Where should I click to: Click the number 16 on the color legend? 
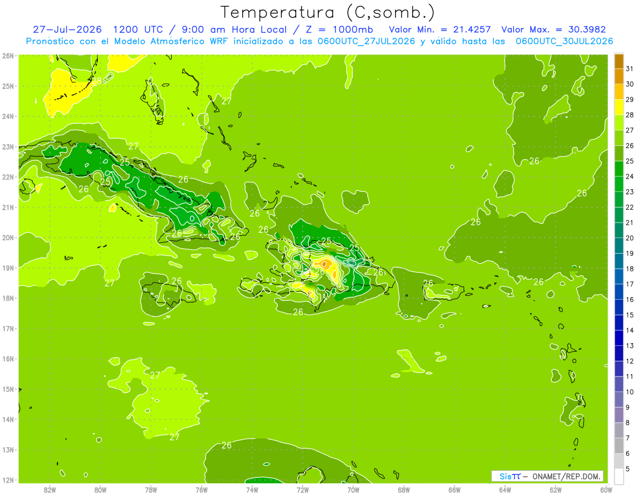point(630,300)
